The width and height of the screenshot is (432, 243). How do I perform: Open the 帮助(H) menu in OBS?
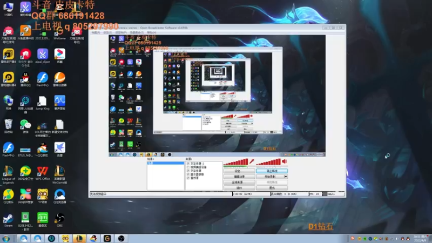(152, 32)
